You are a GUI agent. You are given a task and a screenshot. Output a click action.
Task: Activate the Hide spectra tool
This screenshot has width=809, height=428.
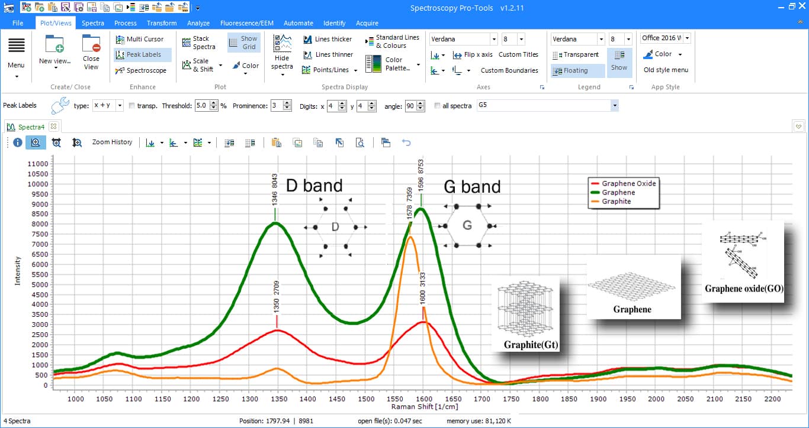(281, 55)
